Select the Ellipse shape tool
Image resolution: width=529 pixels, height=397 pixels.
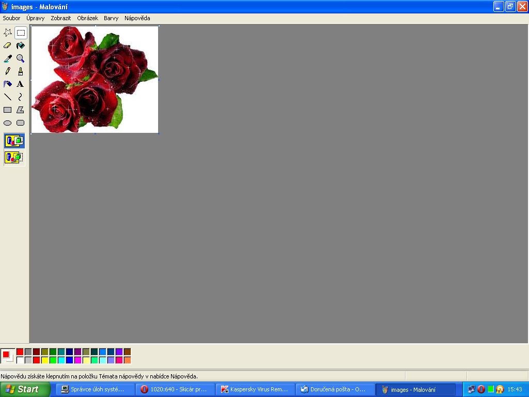point(8,123)
